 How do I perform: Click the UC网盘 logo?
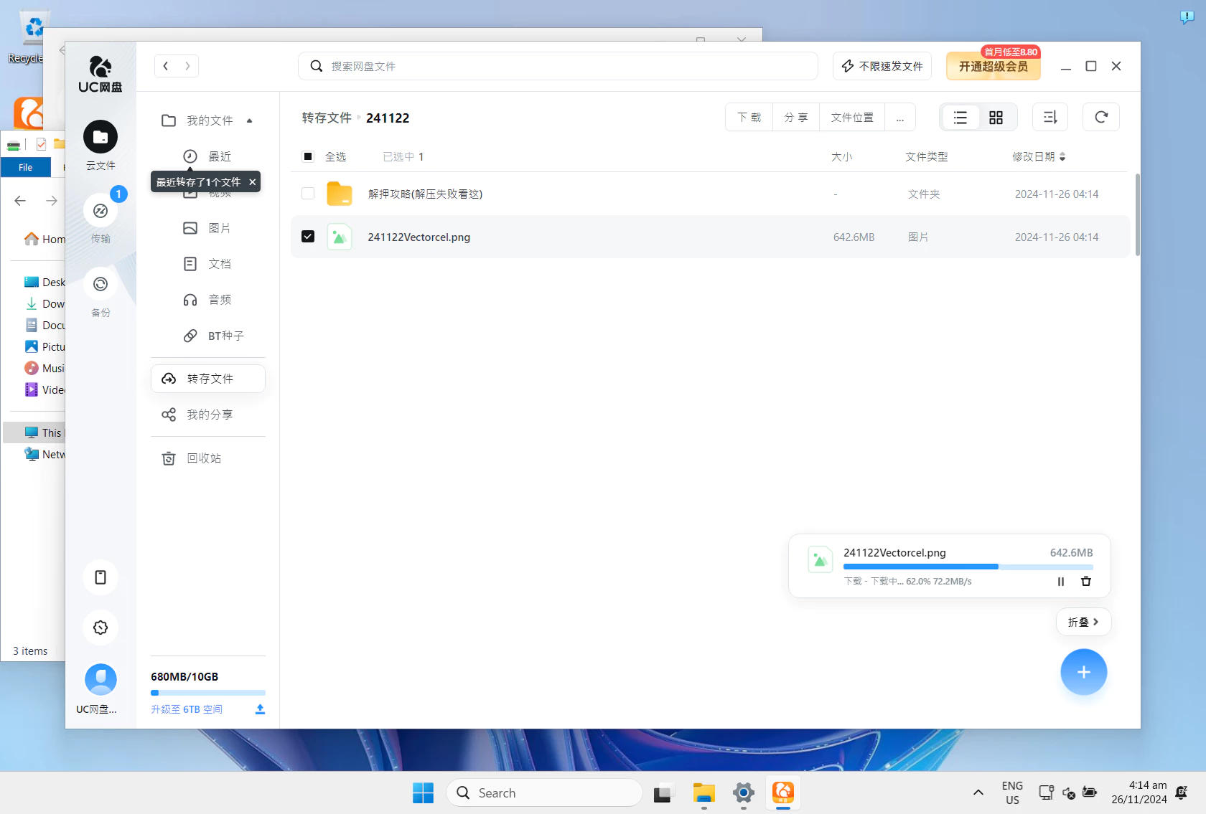tap(100, 75)
